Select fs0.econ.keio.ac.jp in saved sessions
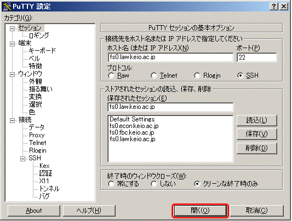Image resolution: width=292 pixels, height=221 pixels. (134, 126)
